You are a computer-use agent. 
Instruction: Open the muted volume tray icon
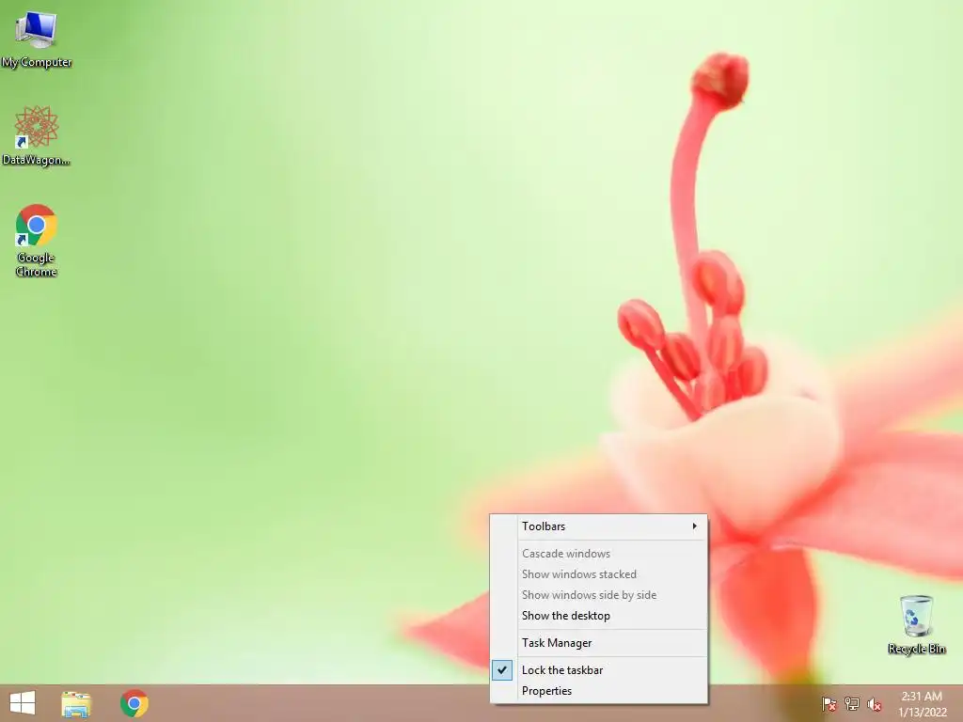coord(874,704)
